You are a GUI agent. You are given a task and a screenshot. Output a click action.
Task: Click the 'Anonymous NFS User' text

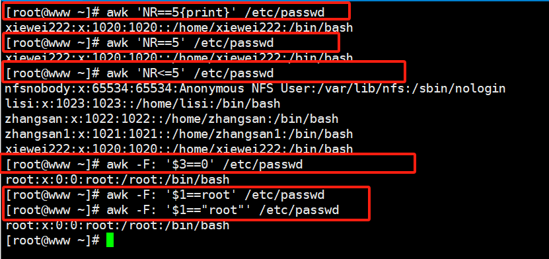point(244,89)
